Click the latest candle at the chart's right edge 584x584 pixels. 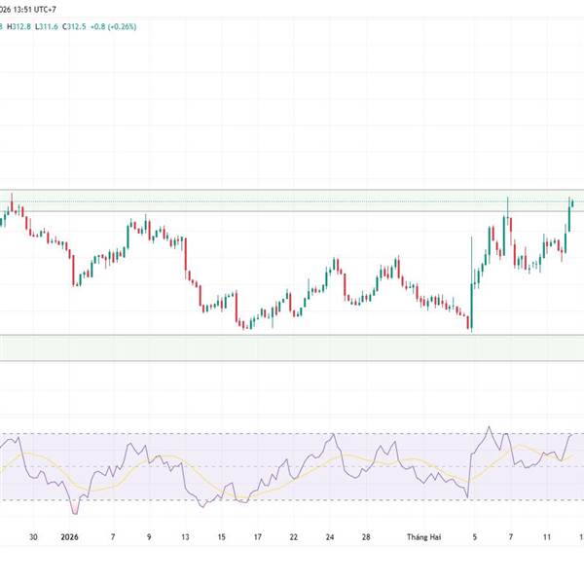tap(572, 203)
